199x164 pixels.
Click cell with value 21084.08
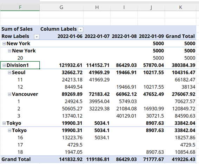tap(126, 109)
